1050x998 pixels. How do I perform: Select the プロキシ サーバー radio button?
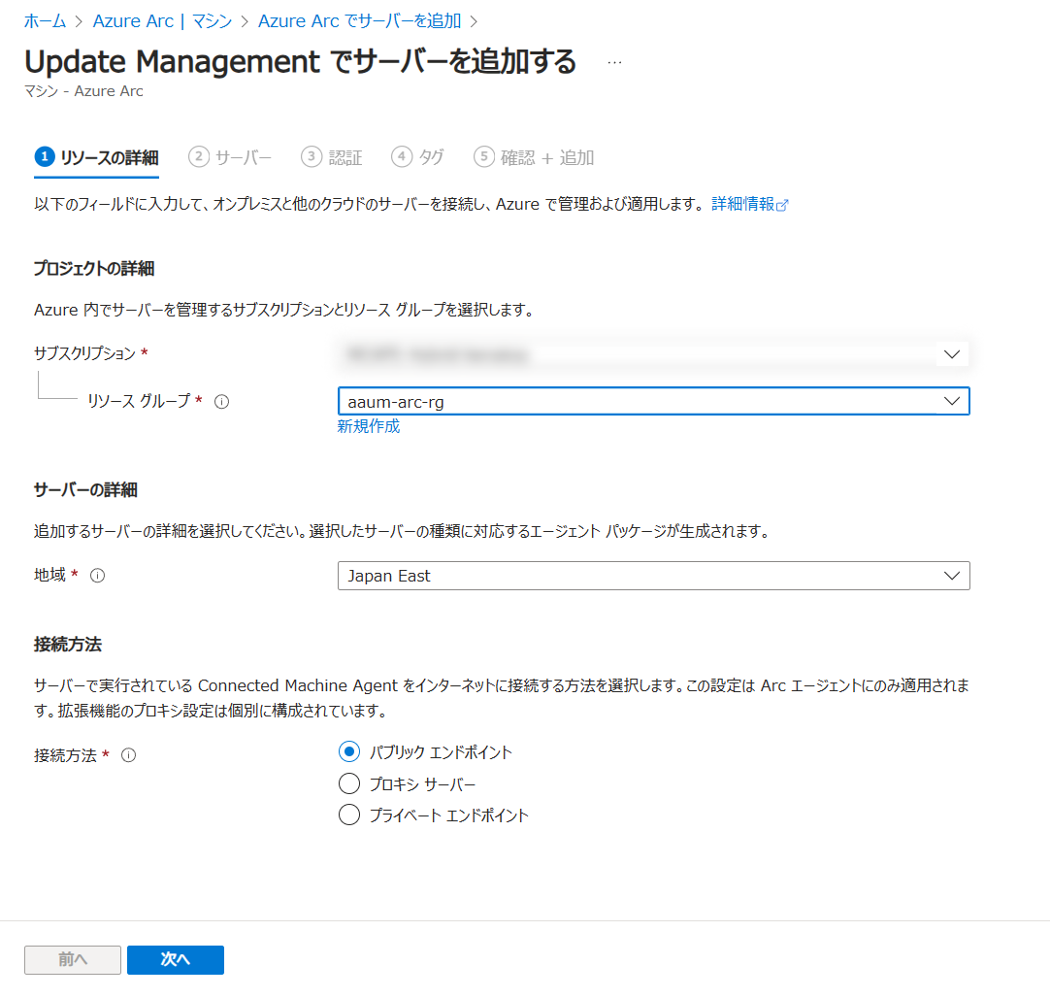349,783
